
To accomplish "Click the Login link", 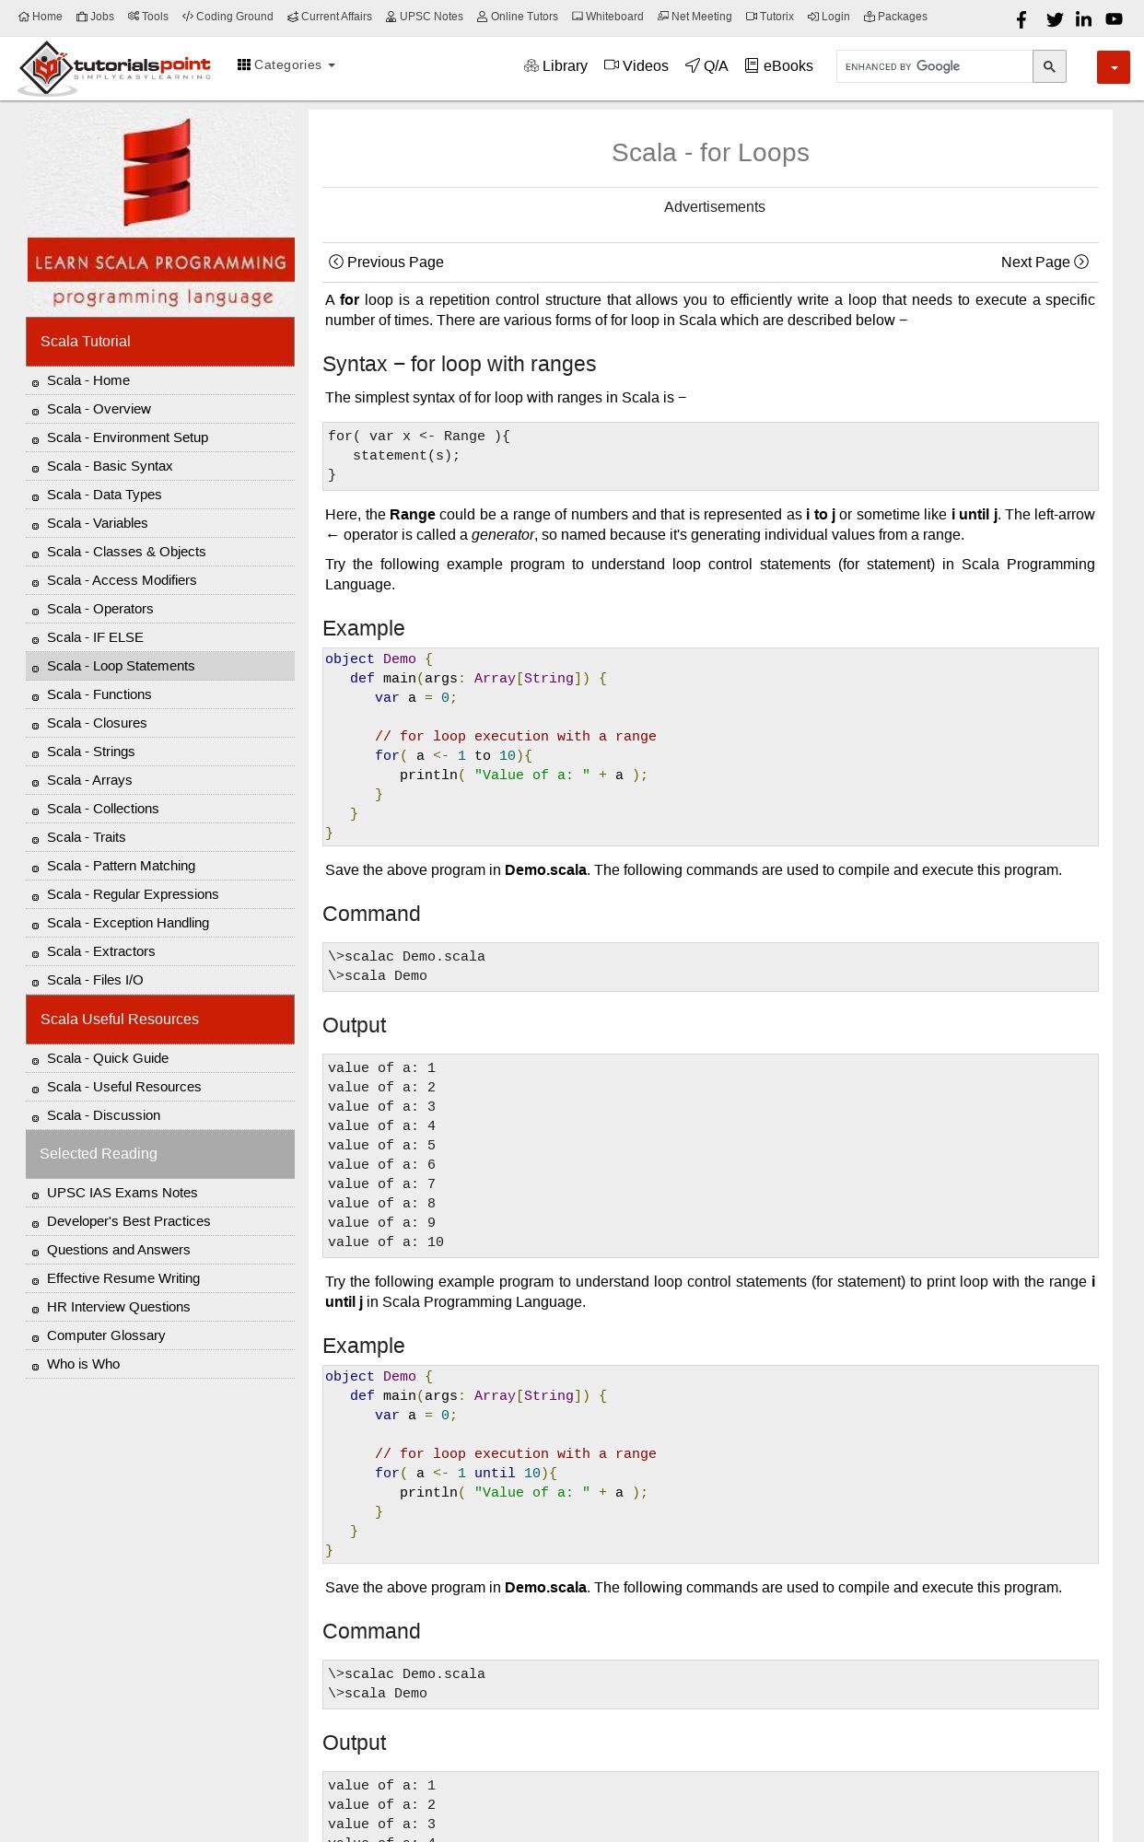I will (x=829, y=17).
